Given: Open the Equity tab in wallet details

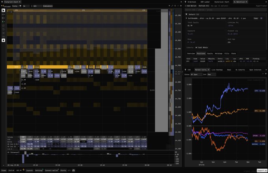Looking at the screenshot, I should coord(210,53).
